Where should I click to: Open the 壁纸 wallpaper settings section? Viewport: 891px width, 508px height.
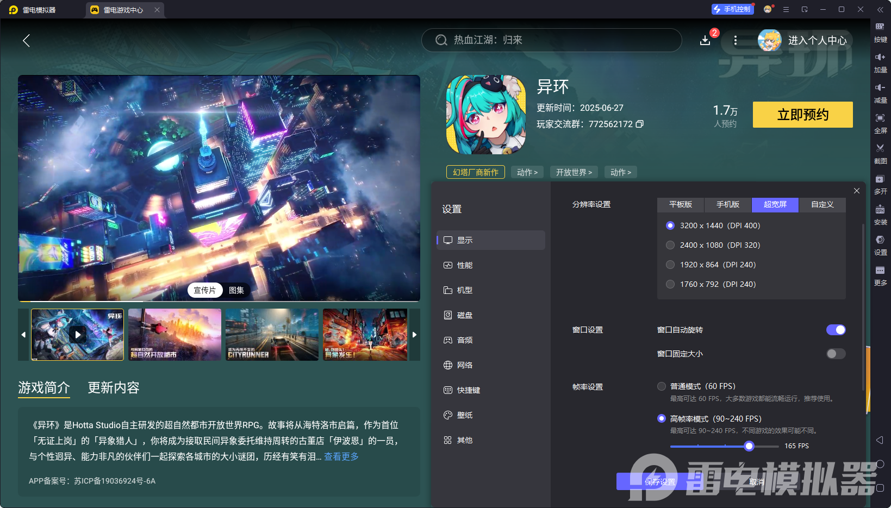[491, 415]
